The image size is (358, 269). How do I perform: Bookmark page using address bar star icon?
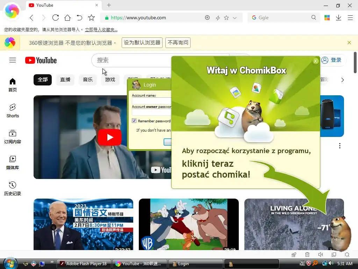tap(226, 18)
